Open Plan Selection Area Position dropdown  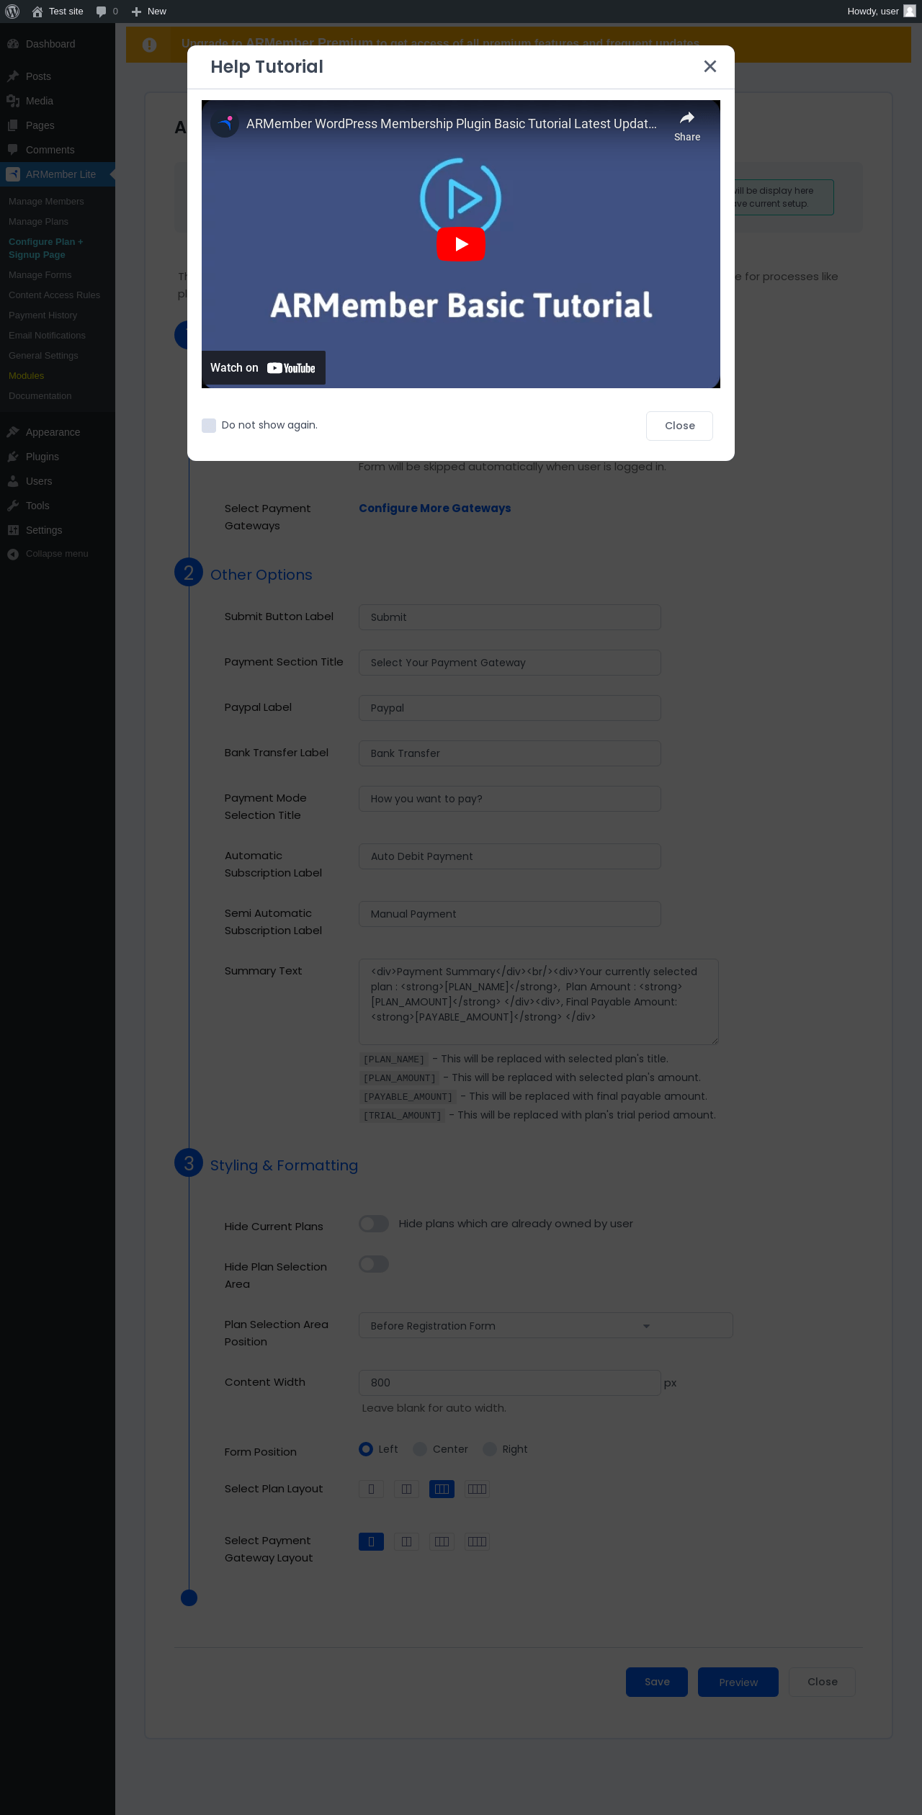pos(546,1325)
